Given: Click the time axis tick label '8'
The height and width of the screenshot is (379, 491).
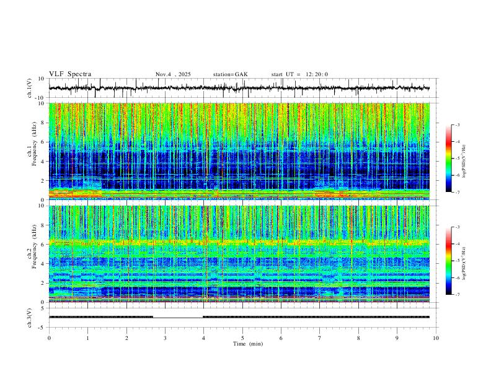Looking at the screenshot, I should (x=358, y=338).
